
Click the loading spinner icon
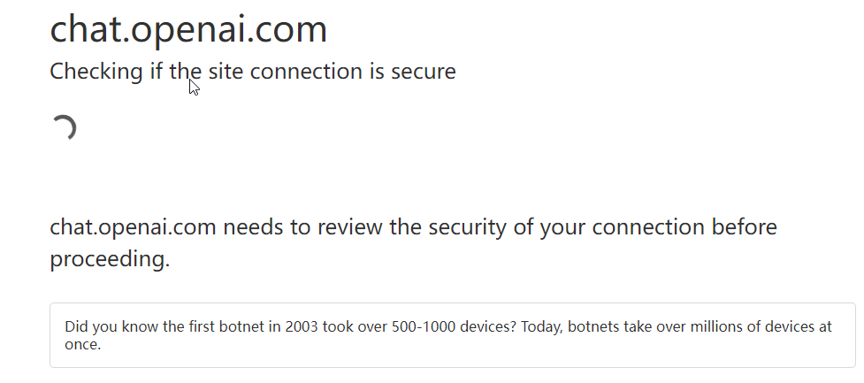[64, 128]
